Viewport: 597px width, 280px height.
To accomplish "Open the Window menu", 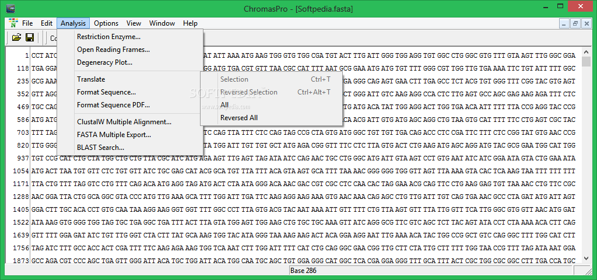I will point(162,23).
